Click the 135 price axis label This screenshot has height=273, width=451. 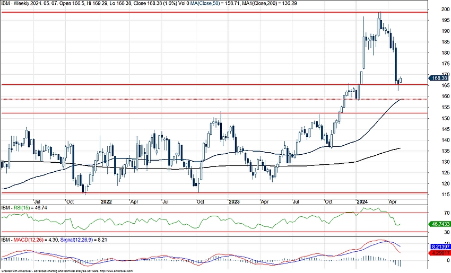pos(445,151)
